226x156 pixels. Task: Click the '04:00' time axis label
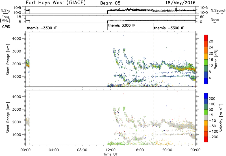coord(54,150)
